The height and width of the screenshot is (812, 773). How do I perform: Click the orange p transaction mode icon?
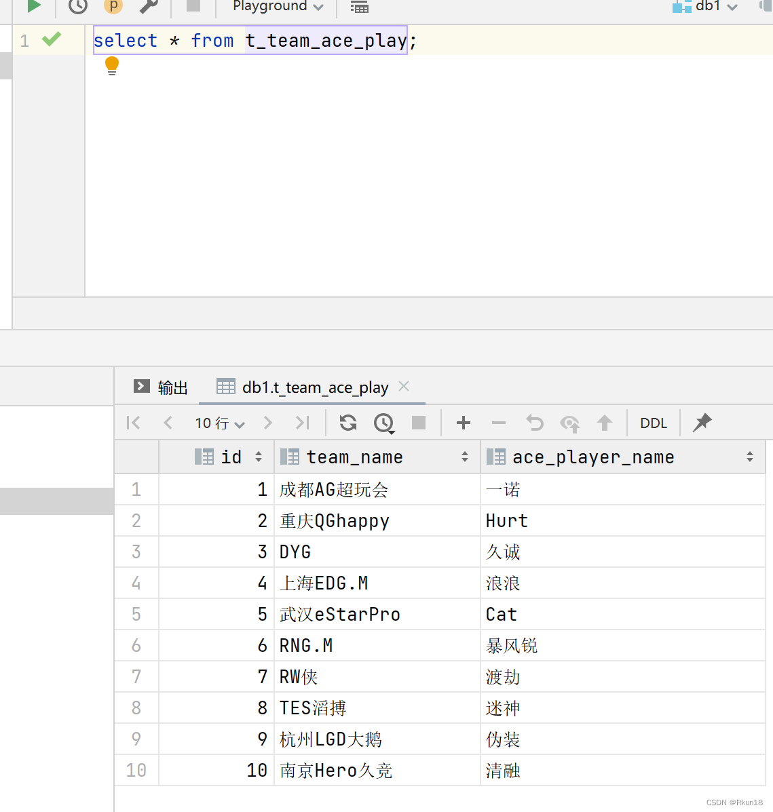click(x=113, y=6)
